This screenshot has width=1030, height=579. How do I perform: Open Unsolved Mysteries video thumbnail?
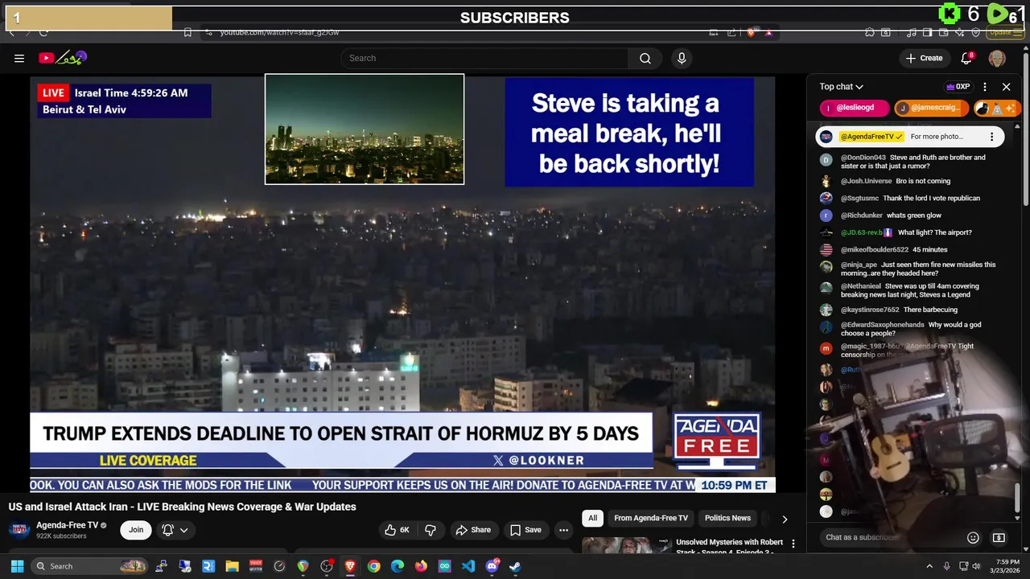(626, 546)
